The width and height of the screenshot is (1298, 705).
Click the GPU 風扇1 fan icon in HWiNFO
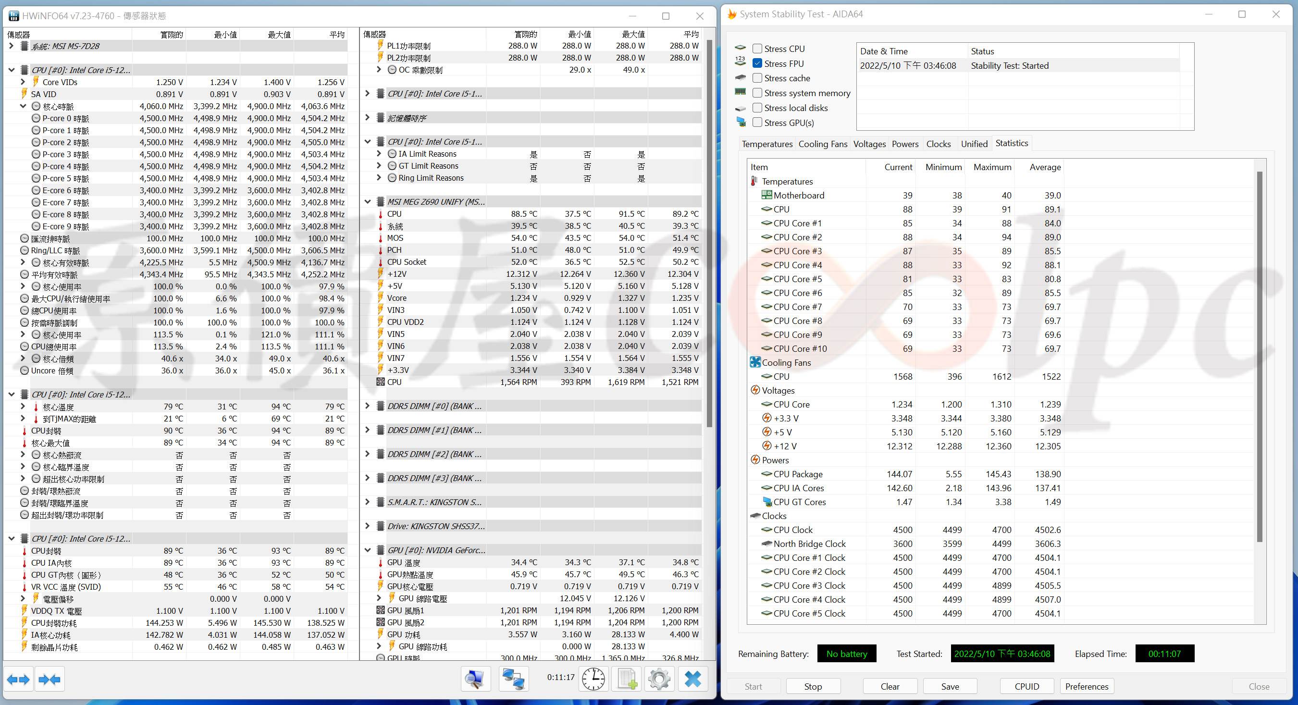pyautogui.click(x=381, y=610)
